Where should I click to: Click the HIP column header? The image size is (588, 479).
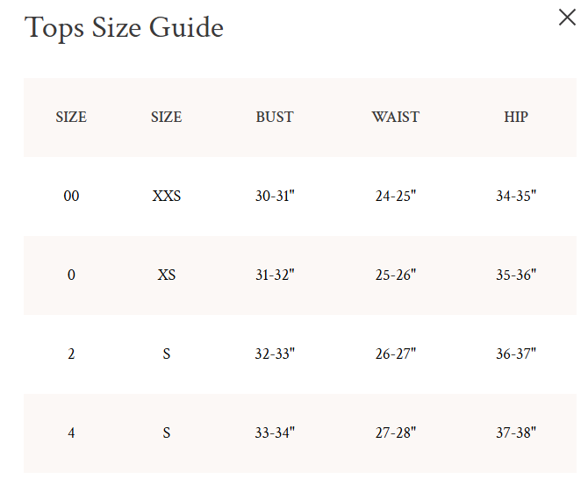(516, 117)
